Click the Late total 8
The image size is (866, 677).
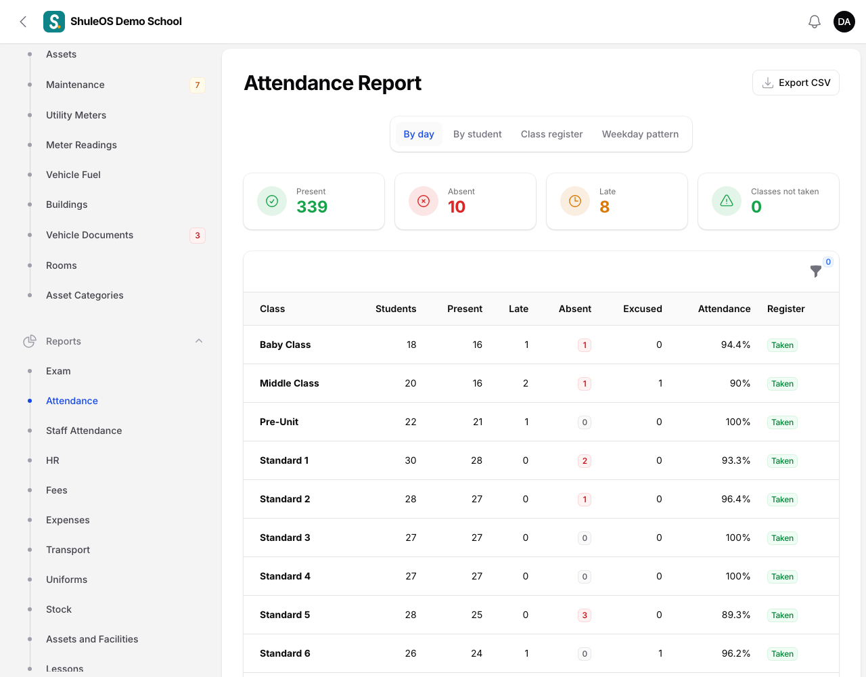pos(605,206)
